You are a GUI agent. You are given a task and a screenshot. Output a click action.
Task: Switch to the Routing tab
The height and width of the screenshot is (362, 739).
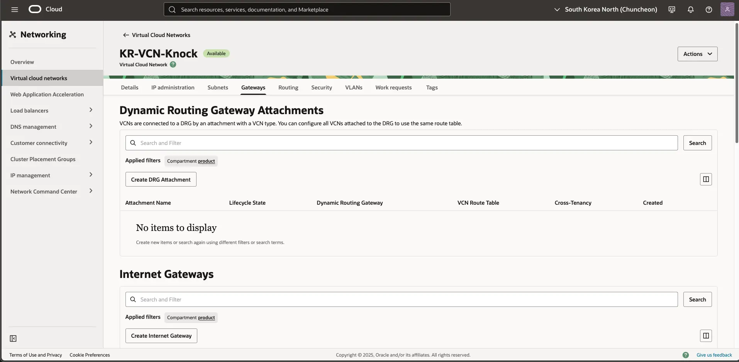[288, 88]
